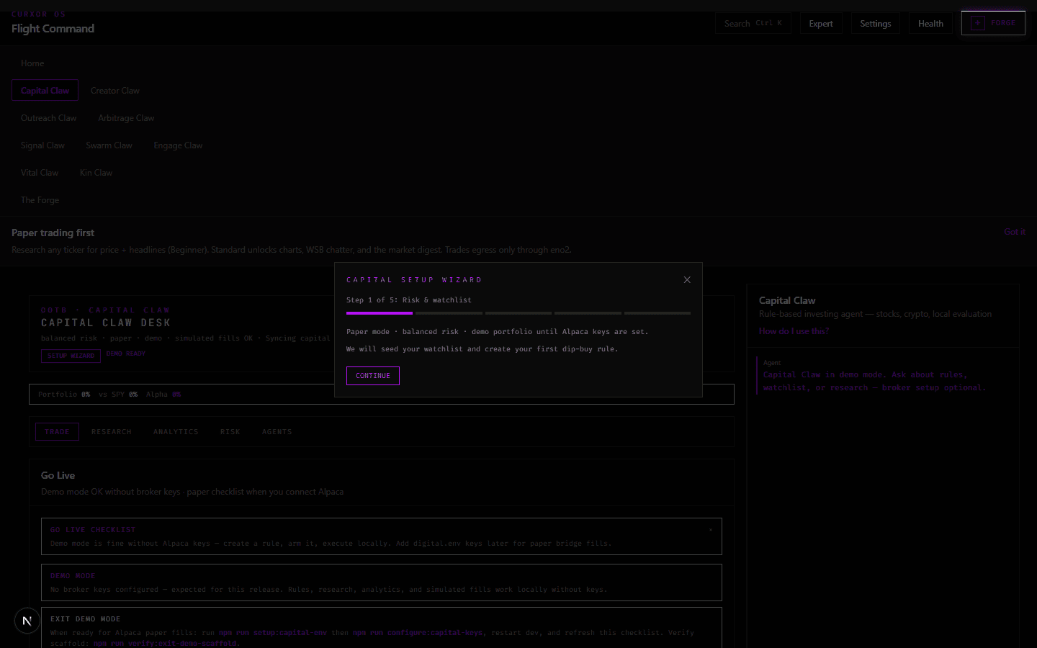Open Settings from the header
The width and height of the screenshot is (1037, 648).
[x=876, y=24]
